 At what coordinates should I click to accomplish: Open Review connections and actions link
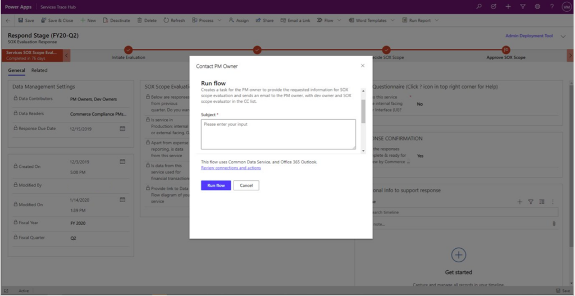point(231,168)
